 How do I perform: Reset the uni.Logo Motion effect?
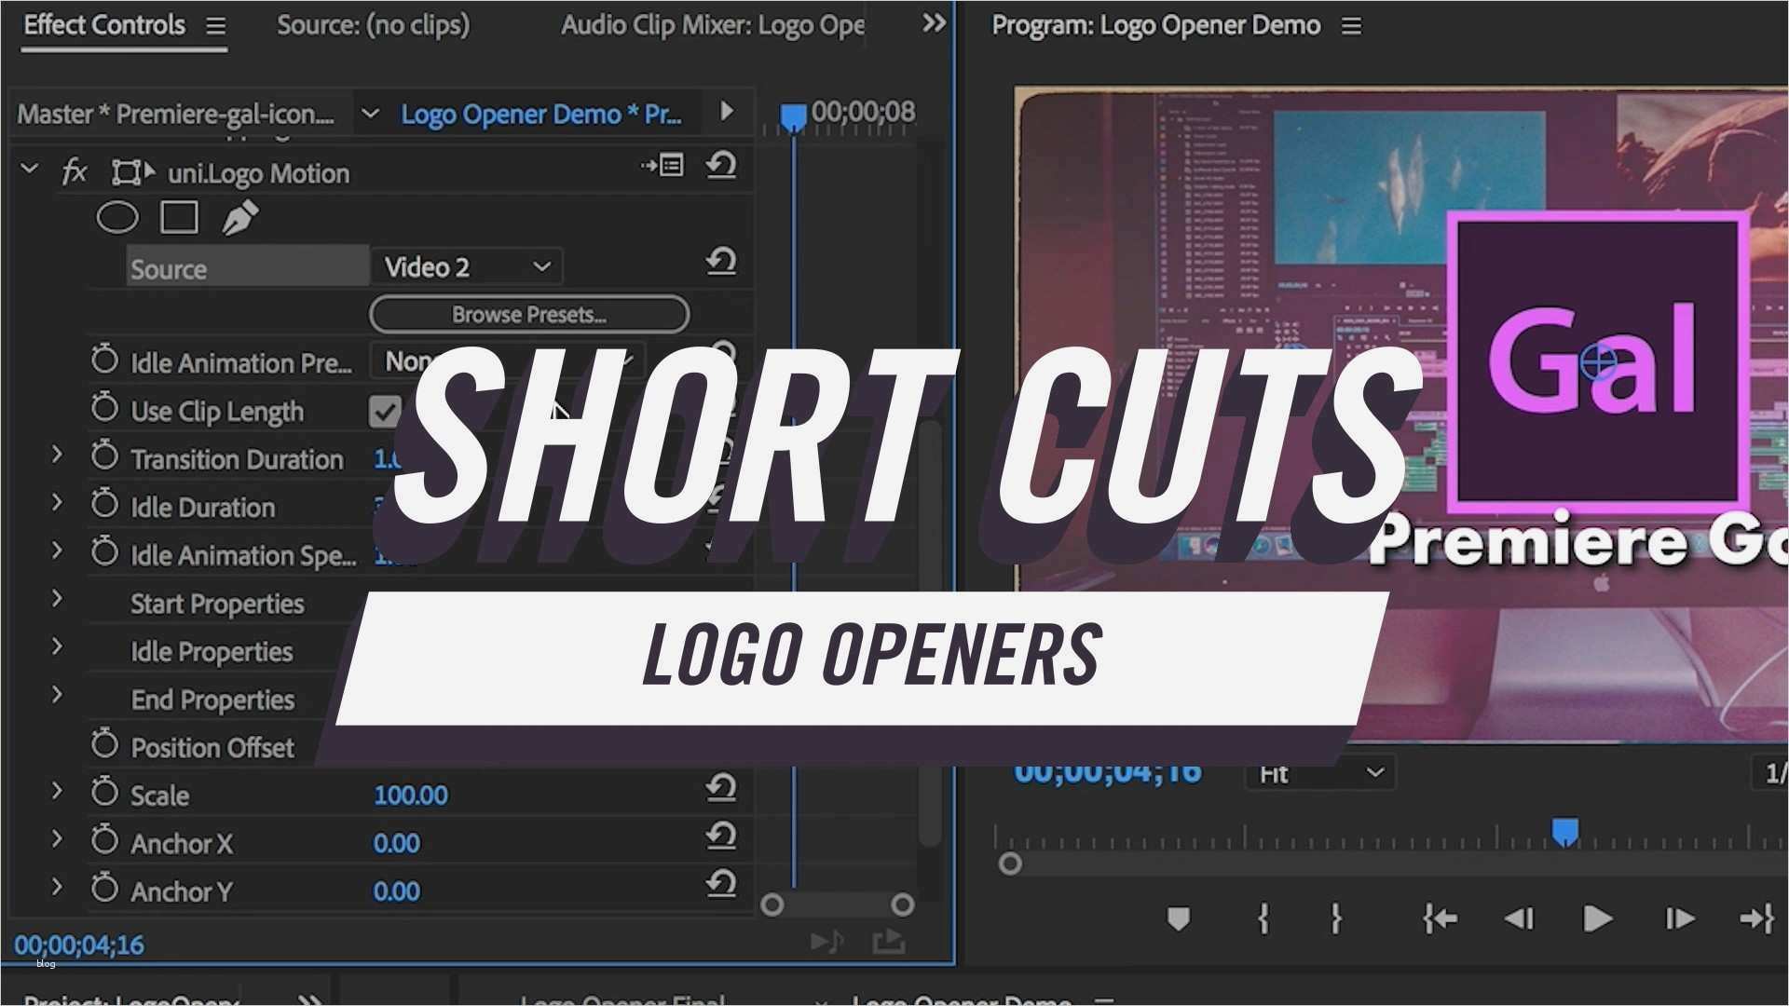tap(721, 166)
